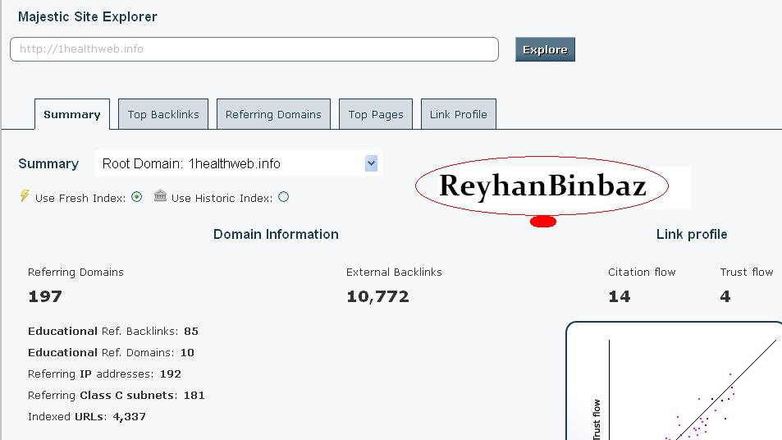Click Referring Class C subnets: 181 row
Screen dimensions: 782x440
(117, 396)
